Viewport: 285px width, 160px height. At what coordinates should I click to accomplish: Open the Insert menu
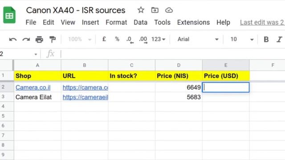[90, 22]
